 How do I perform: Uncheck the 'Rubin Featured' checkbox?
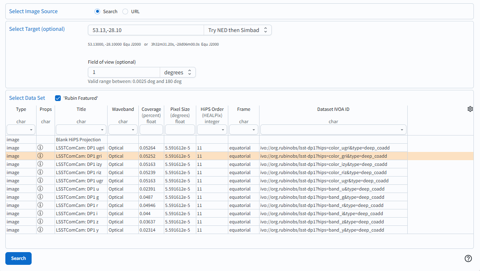tap(58, 98)
